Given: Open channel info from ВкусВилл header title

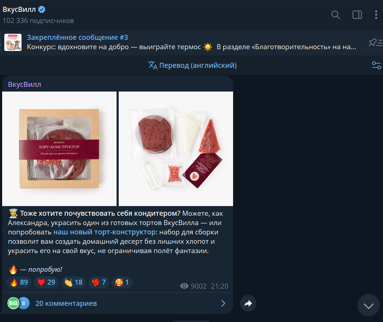Looking at the screenshot, I should [19, 10].
